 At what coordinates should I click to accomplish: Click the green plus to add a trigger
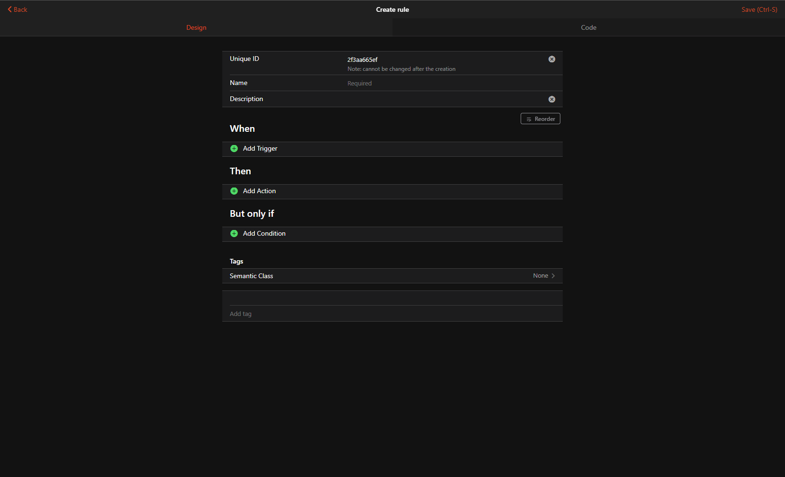coord(234,148)
